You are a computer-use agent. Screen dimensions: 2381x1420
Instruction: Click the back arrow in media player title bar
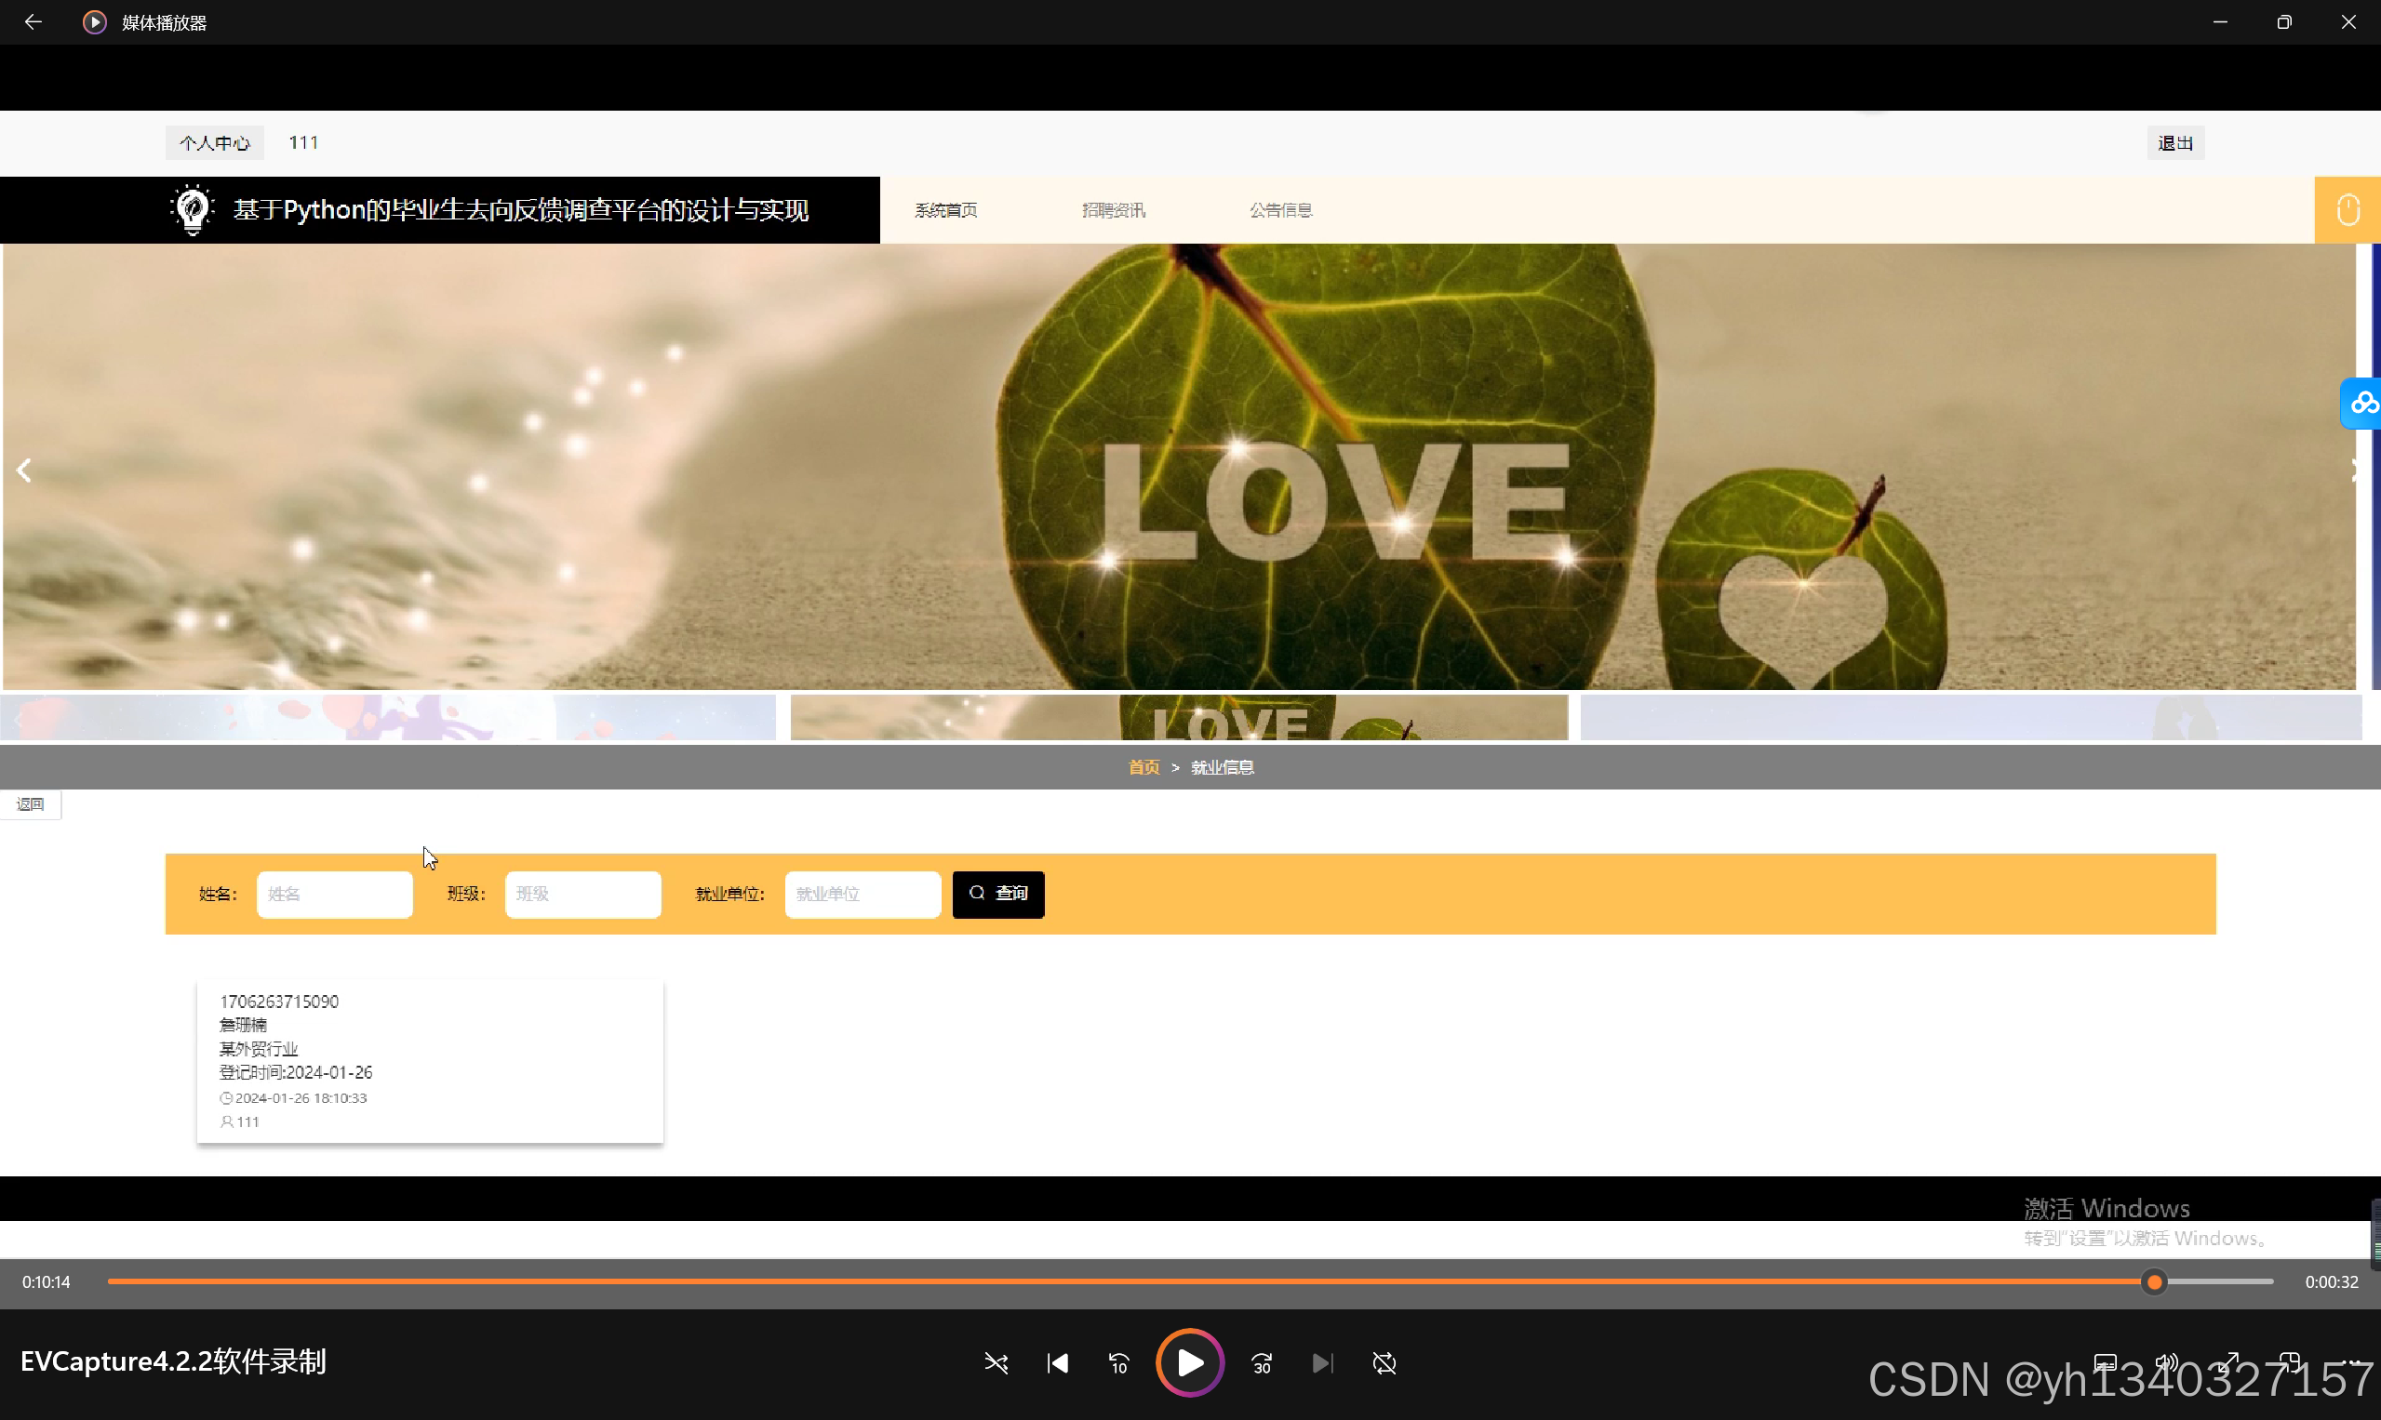pyautogui.click(x=33, y=22)
